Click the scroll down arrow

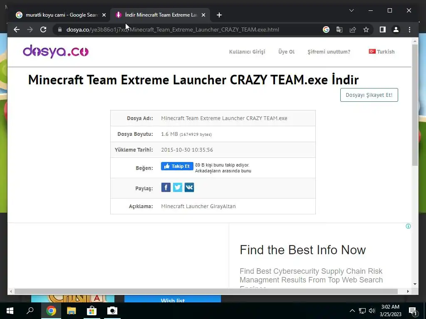(x=415, y=284)
